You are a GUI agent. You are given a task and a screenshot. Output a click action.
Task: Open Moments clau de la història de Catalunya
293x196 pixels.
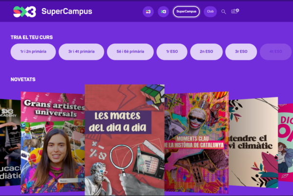197,143
